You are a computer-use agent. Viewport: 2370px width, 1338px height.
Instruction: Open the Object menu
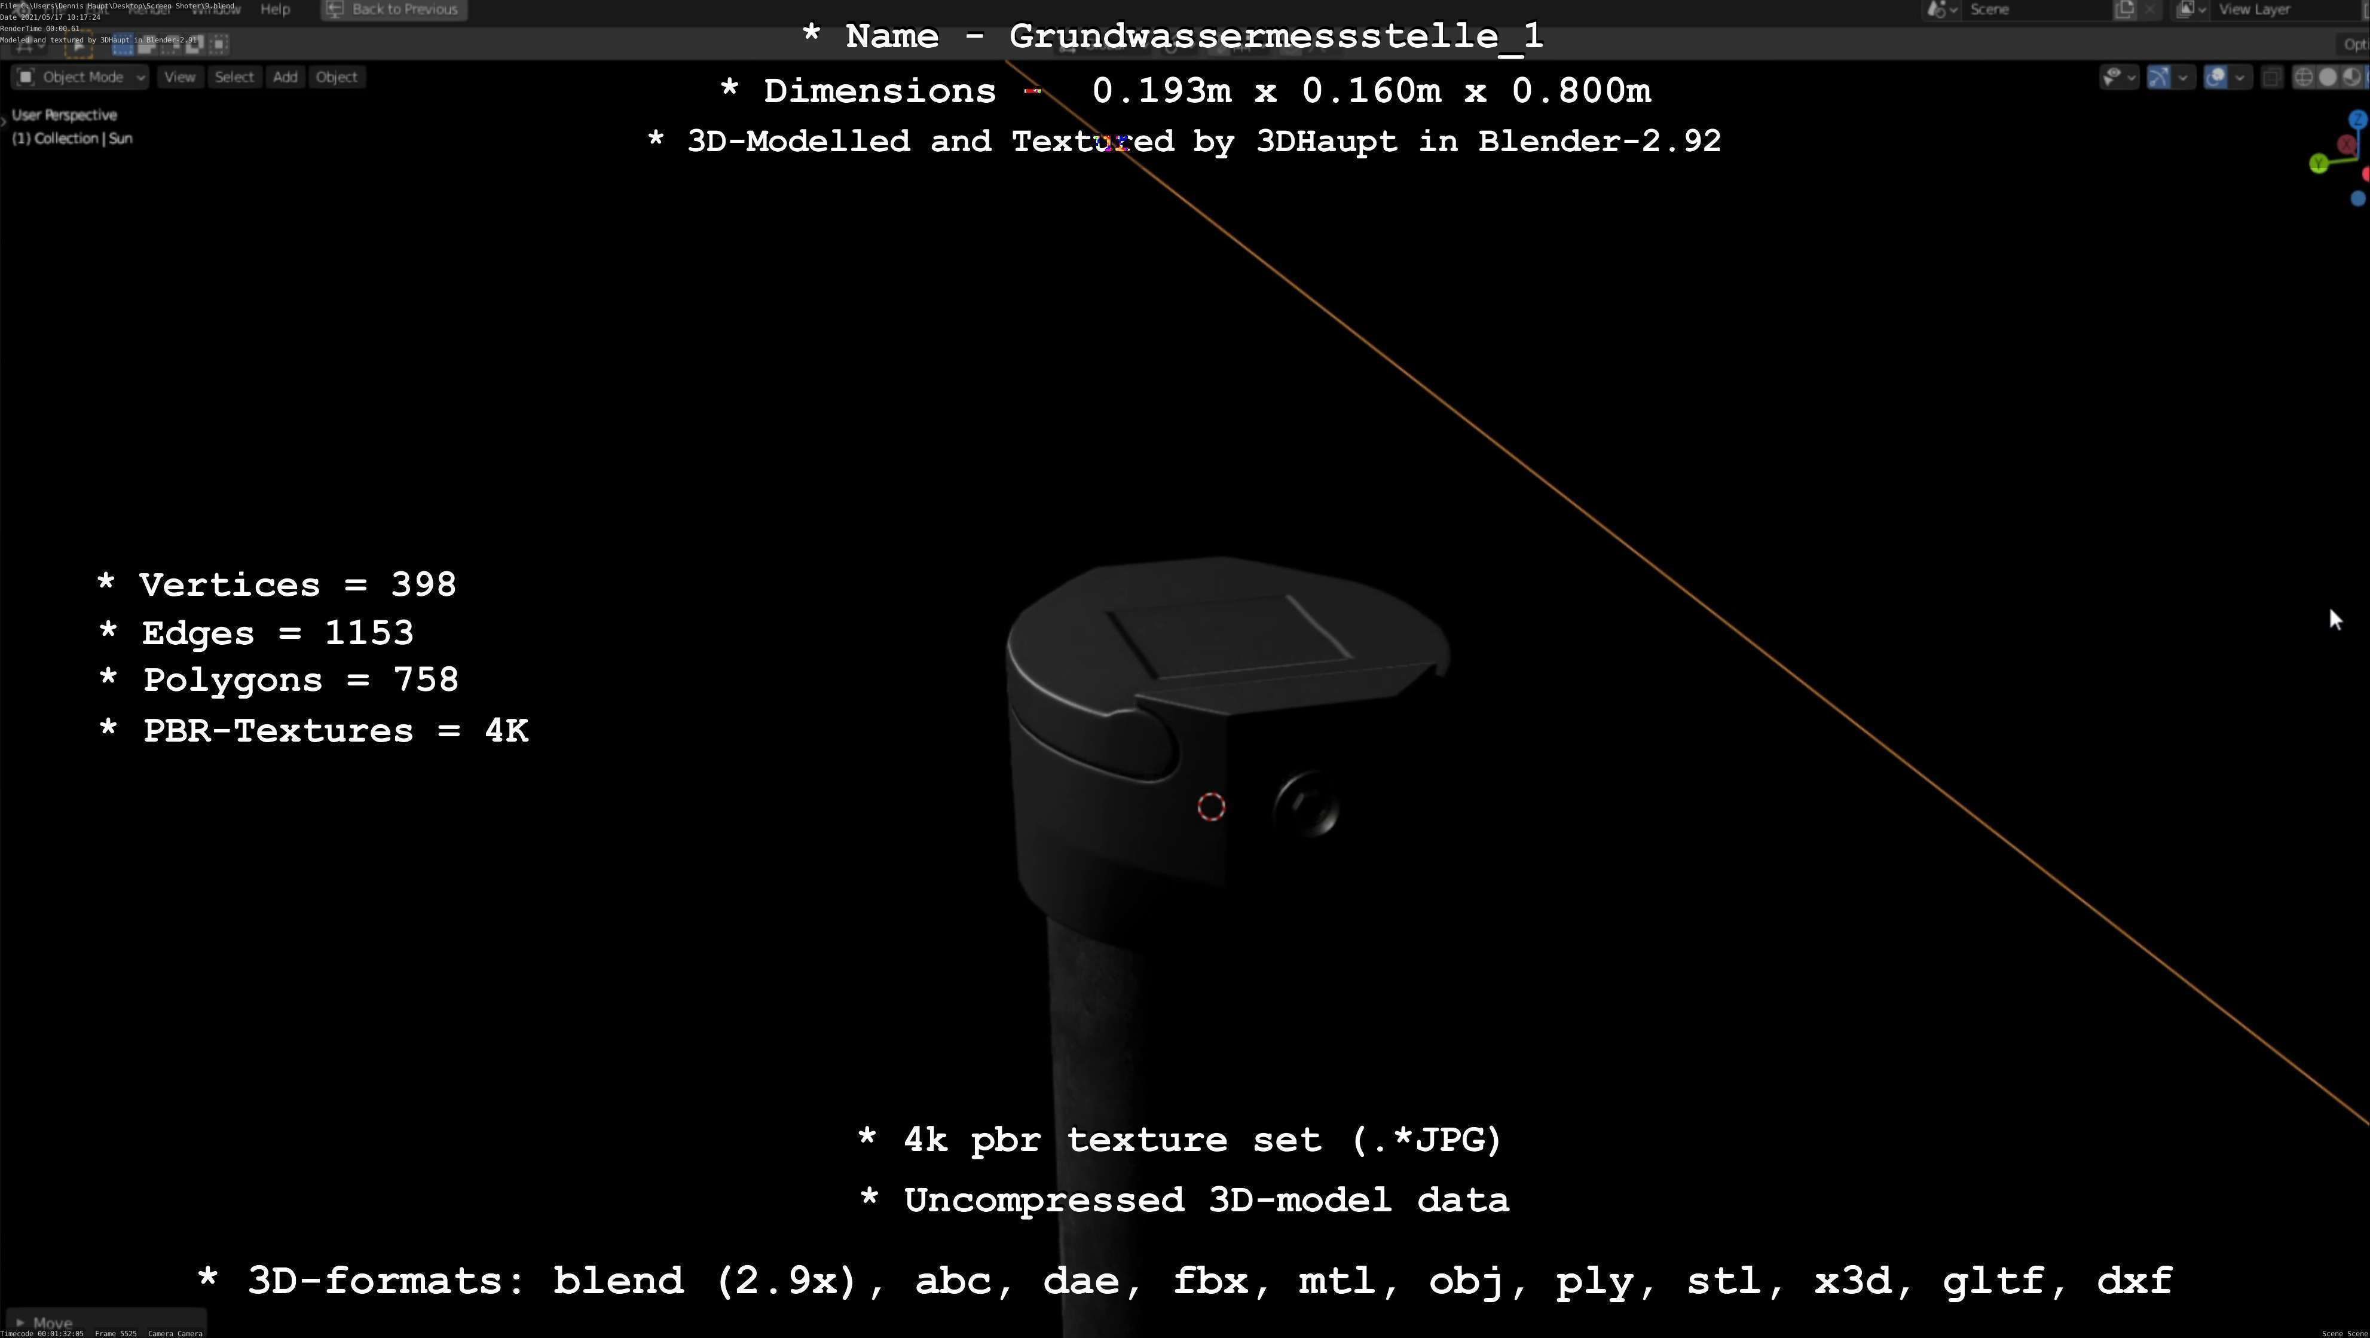click(336, 77)
